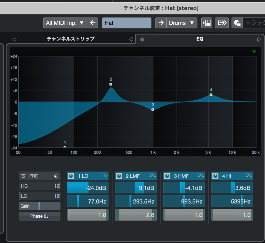The width and height of the screenshot is (265, 243).
Task: Click the peak filter type icon on 2 LMF
Action: (153, 176)
